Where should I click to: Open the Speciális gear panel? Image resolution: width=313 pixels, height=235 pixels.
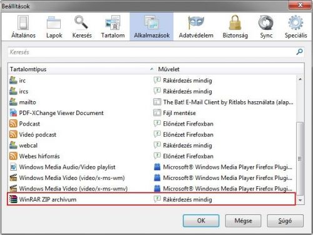tap(295, 27)
